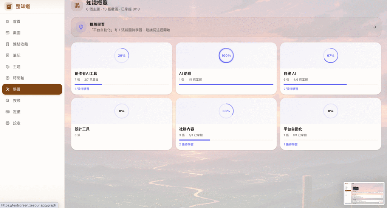This screenshot has height=208, width=387.
Task: Click the 1/3 已掌握 text
Action: click(x=196, y=135)
